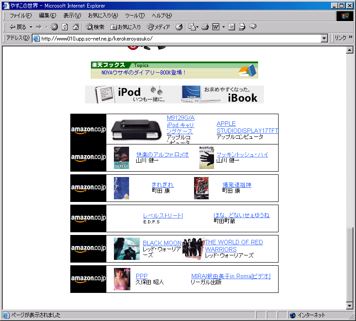
Task: Open the Back button history dropdown arrow
Action: [31, 27]
